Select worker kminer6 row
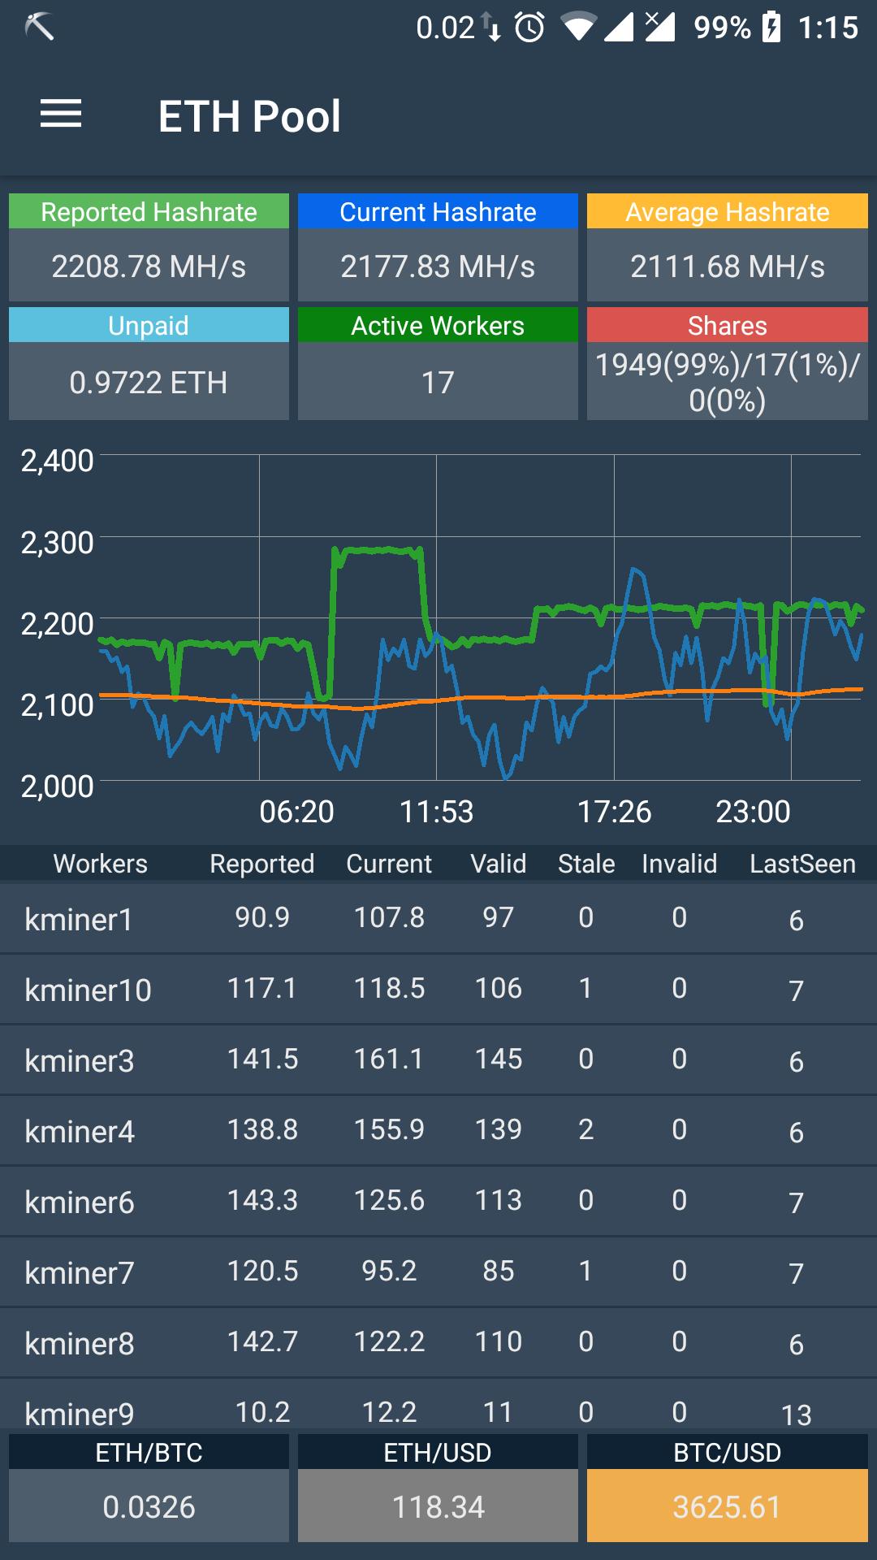 point(438,1201)
